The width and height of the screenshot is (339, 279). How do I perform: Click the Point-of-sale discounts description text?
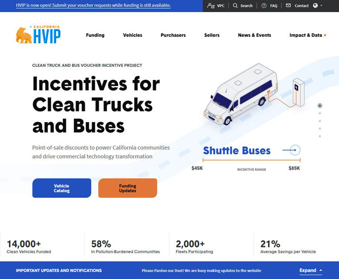pos(101,152)
